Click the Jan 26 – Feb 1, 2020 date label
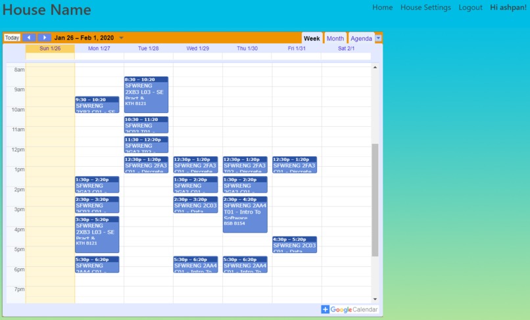530x320 pixels. pos(84,38)
